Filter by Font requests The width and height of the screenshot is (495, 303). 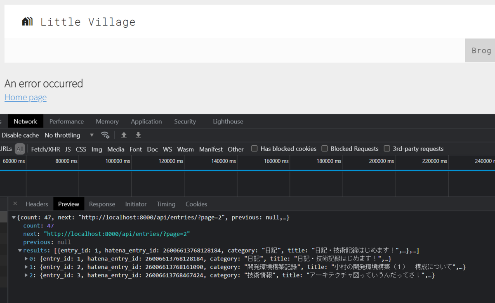point(136,149)
